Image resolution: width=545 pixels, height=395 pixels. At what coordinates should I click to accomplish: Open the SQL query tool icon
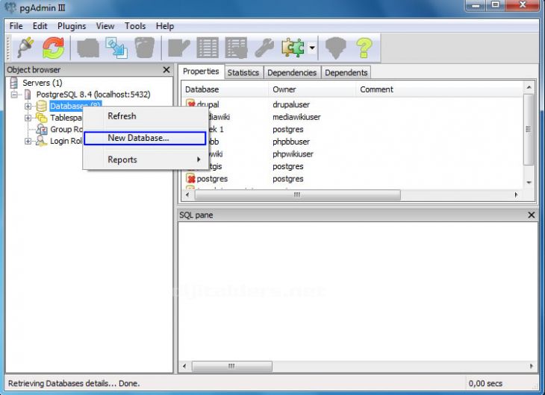[x=178, y=48]
